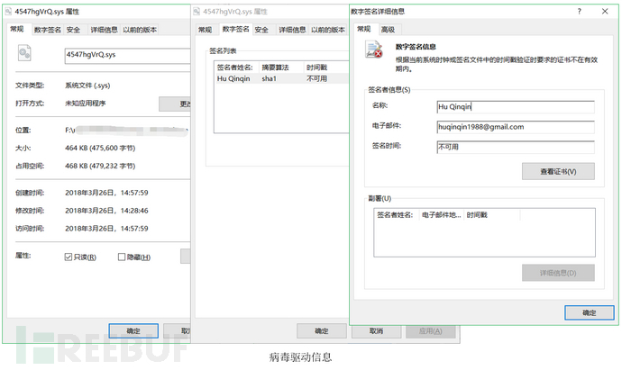
Task: Click the filename field 4547hgVrQ.sys
Action: (x=126, y=54)
